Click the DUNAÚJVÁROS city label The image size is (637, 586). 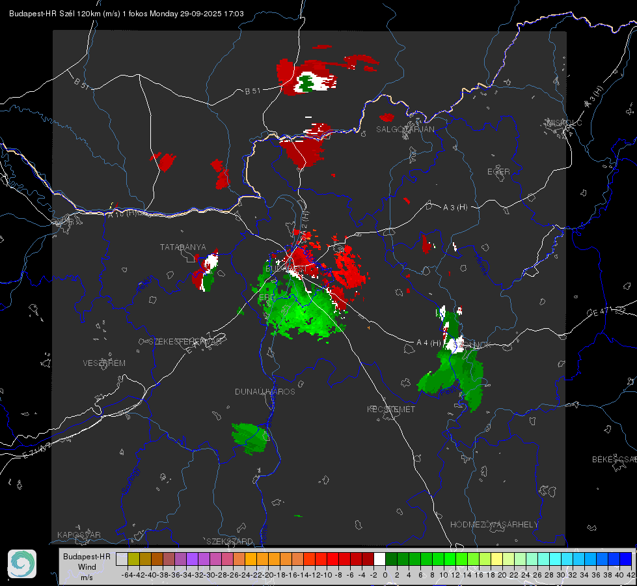pyautogui.click(x=265, y=391)
